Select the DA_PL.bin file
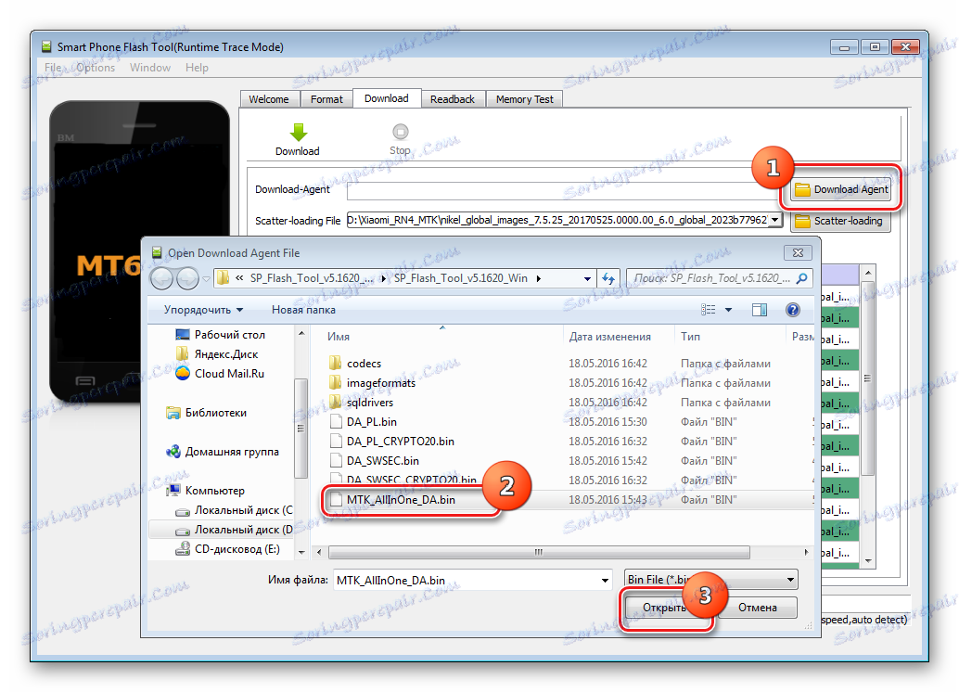 tap(371, 422)
